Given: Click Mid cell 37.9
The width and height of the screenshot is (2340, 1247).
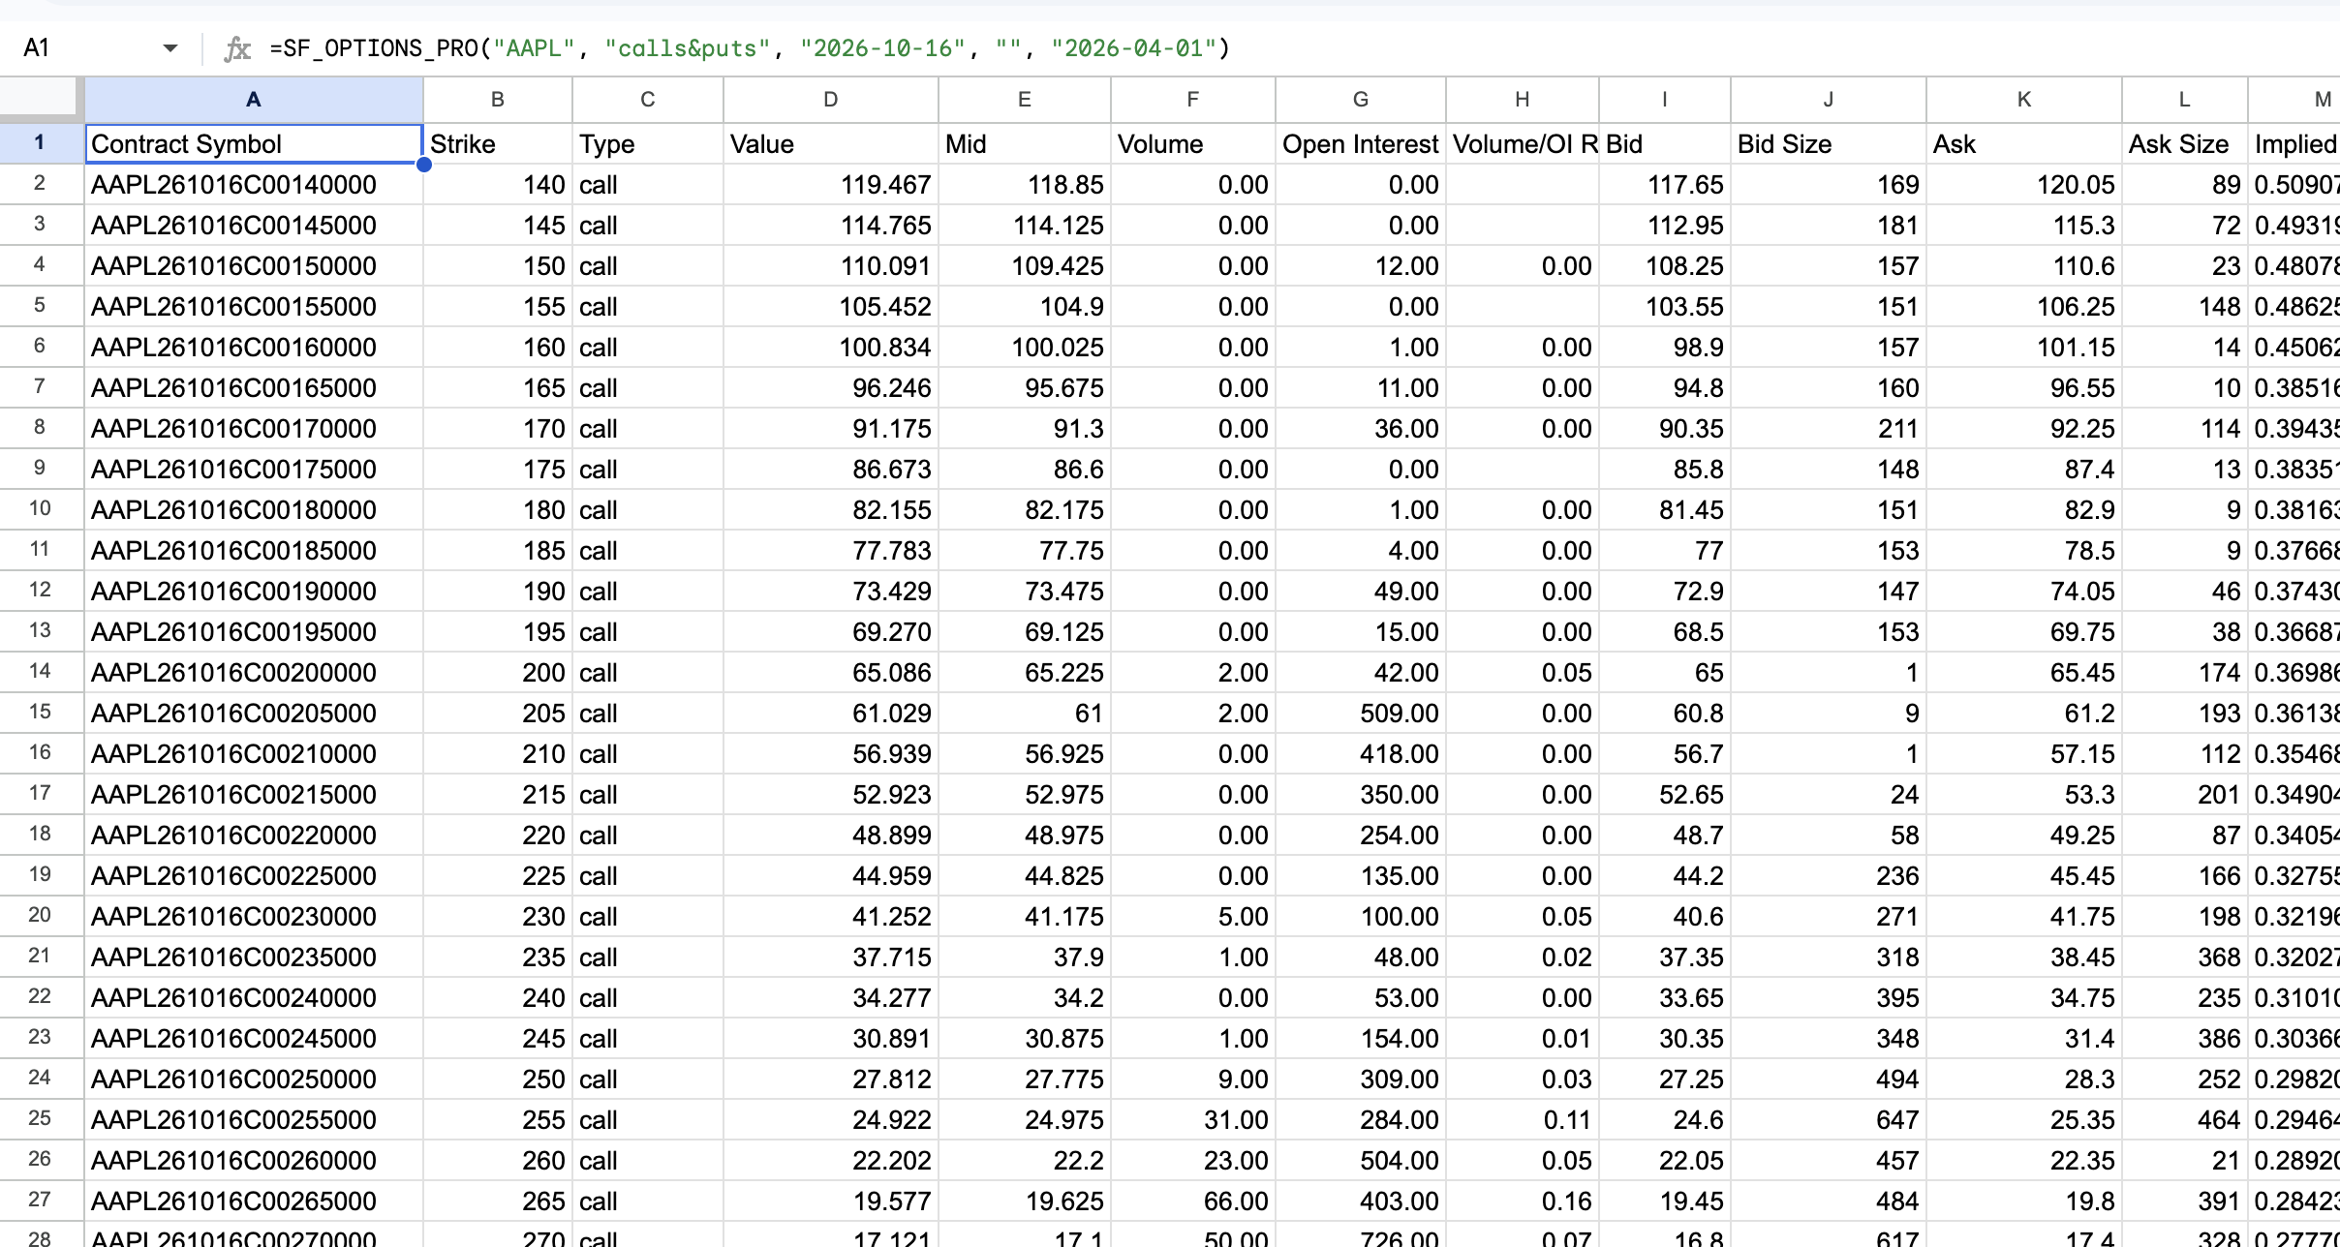Looking at the screenshot, I should [x=1025, y=958].
